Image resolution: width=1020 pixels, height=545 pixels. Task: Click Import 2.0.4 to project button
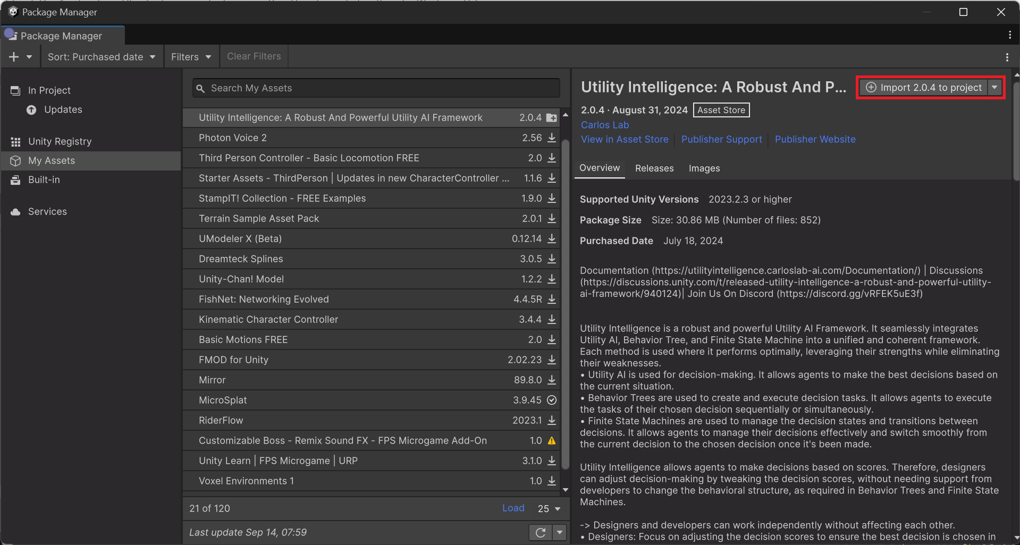pos(924,87)
